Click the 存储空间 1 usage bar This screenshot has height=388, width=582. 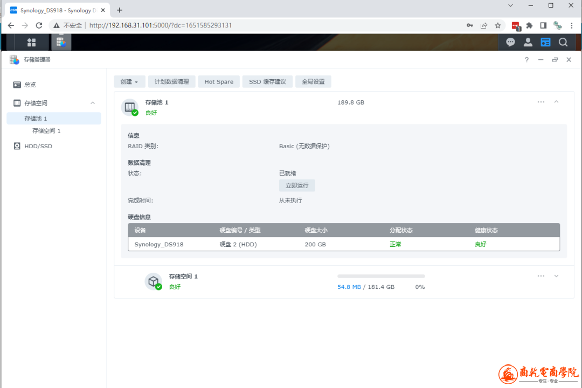click(380, 276)
